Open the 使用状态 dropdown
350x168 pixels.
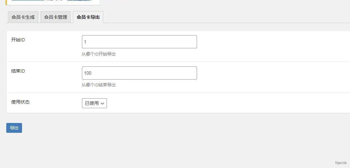pos(94,103)
